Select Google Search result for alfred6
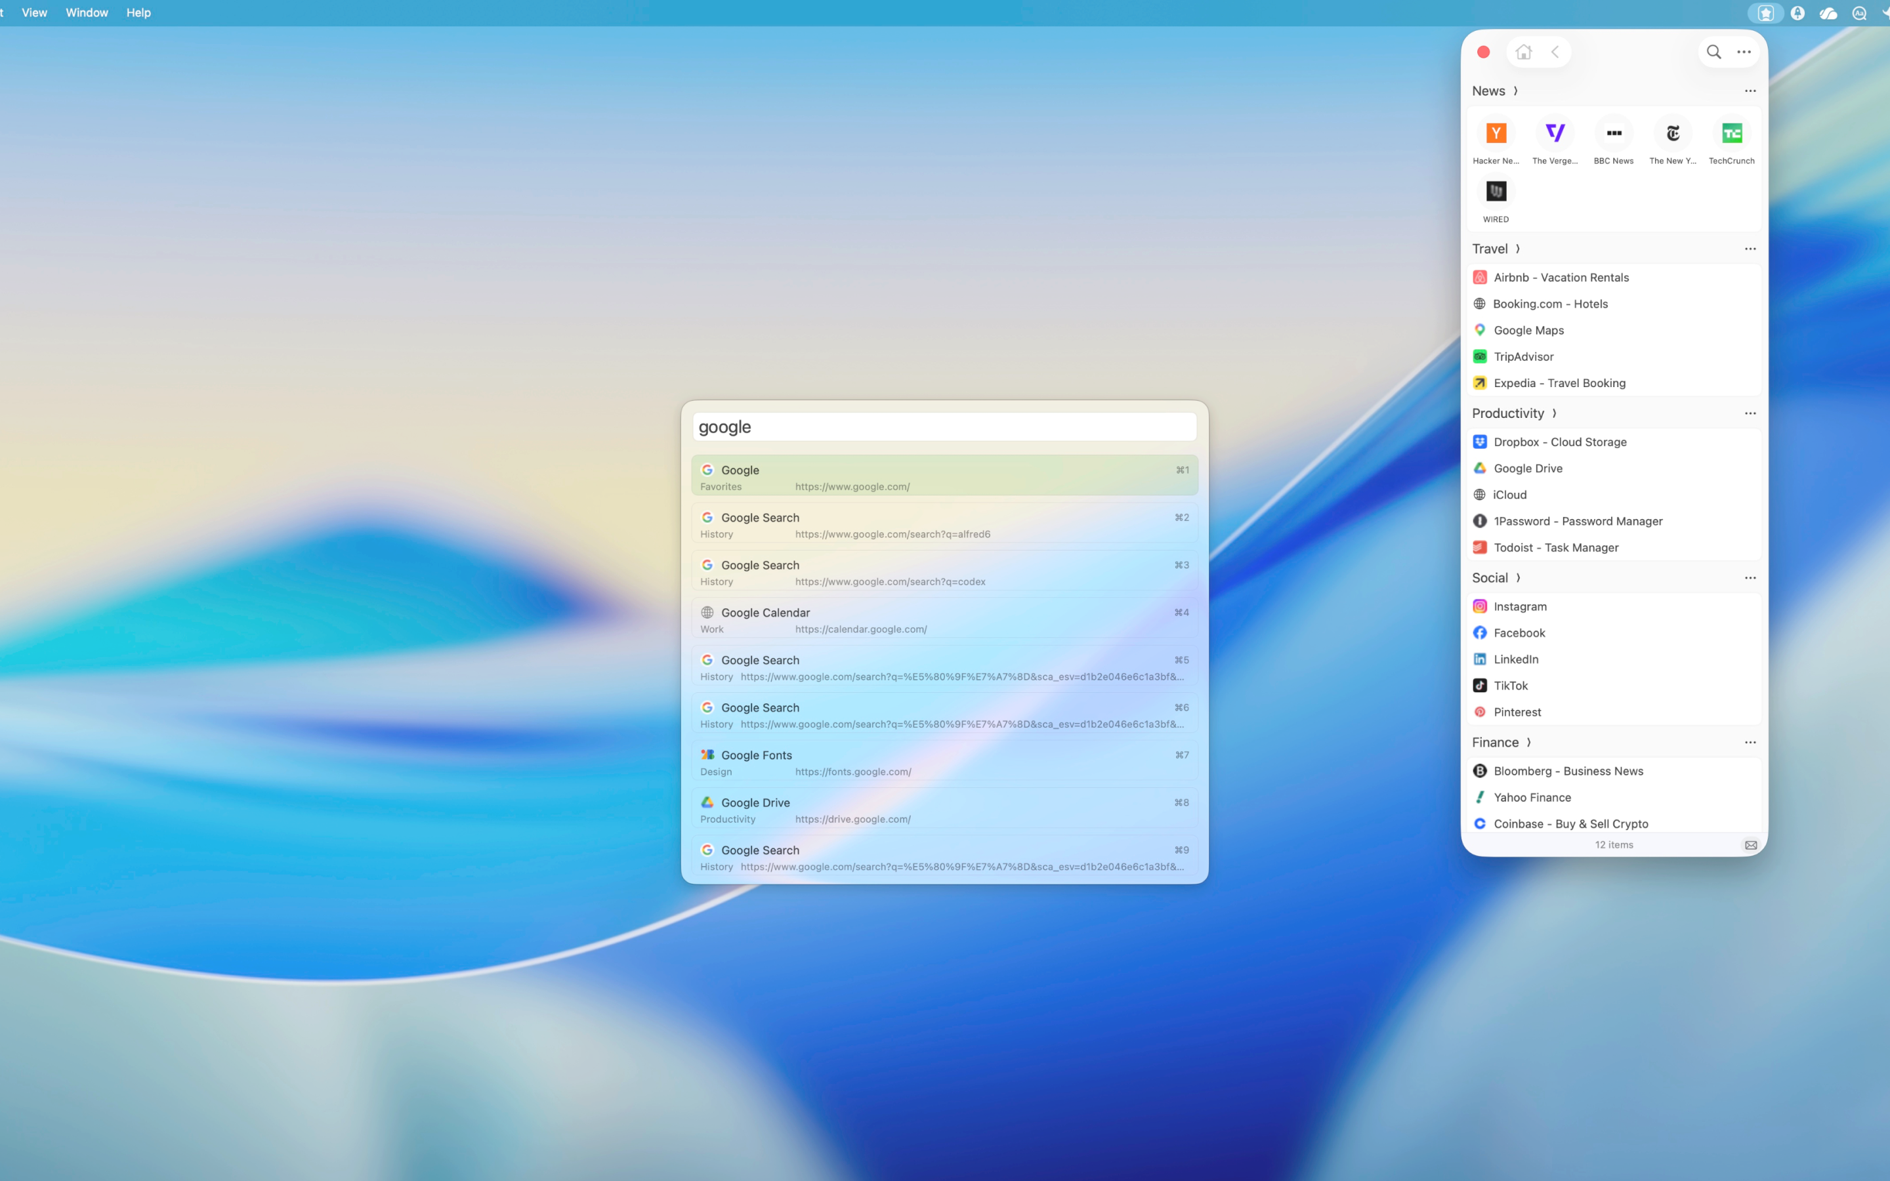Image resolution: width=1890 pixels, height=1181 pixels. pyautogui.click(x=944, y=524)
